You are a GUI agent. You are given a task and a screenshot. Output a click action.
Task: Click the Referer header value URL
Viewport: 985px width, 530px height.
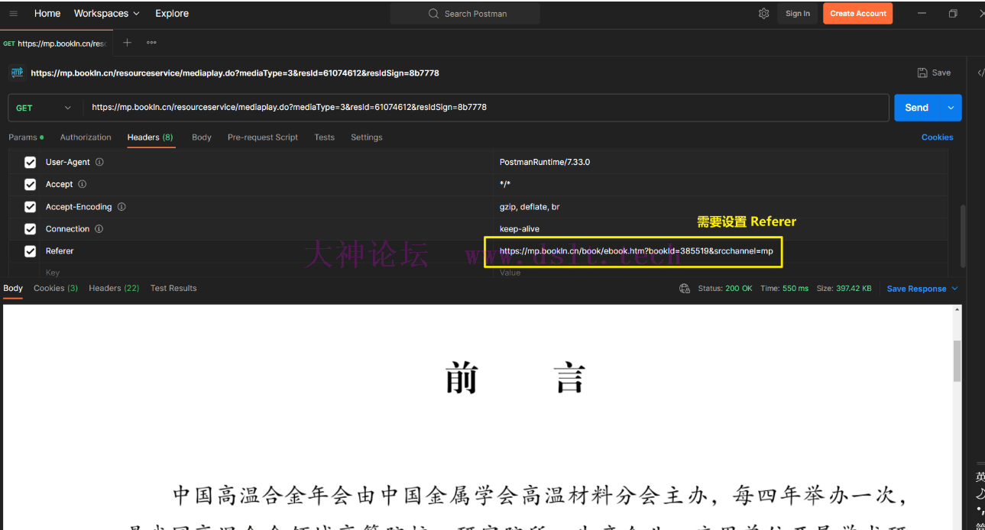click(x=636, y=251)
